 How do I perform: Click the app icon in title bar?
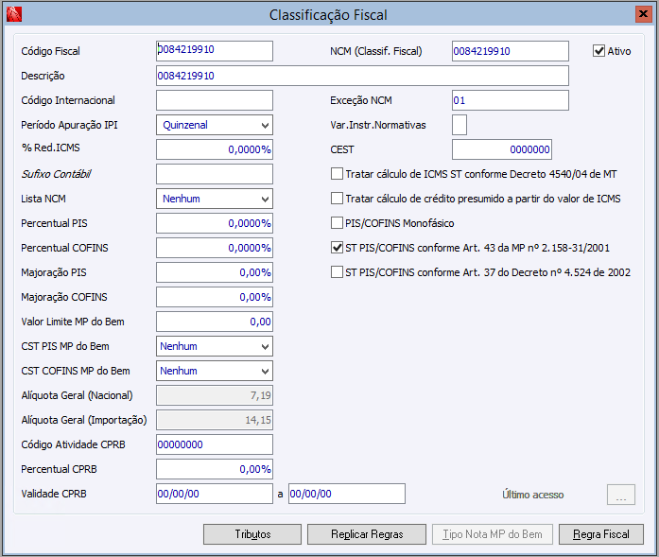point(12,14)
